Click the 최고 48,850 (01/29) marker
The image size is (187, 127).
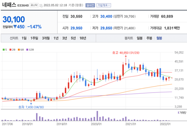click(x=126, y=53)
